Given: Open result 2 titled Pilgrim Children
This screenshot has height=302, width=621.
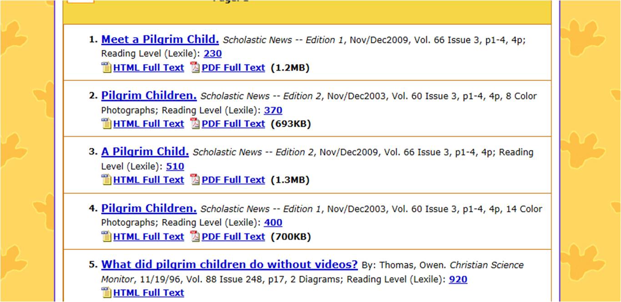Looking at the screenshot, I should coord(149,96).
